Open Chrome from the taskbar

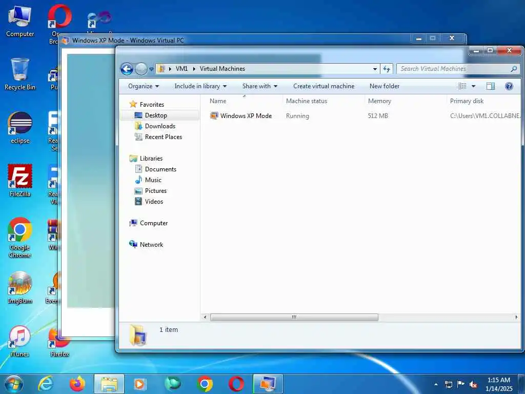coord(205,384)
